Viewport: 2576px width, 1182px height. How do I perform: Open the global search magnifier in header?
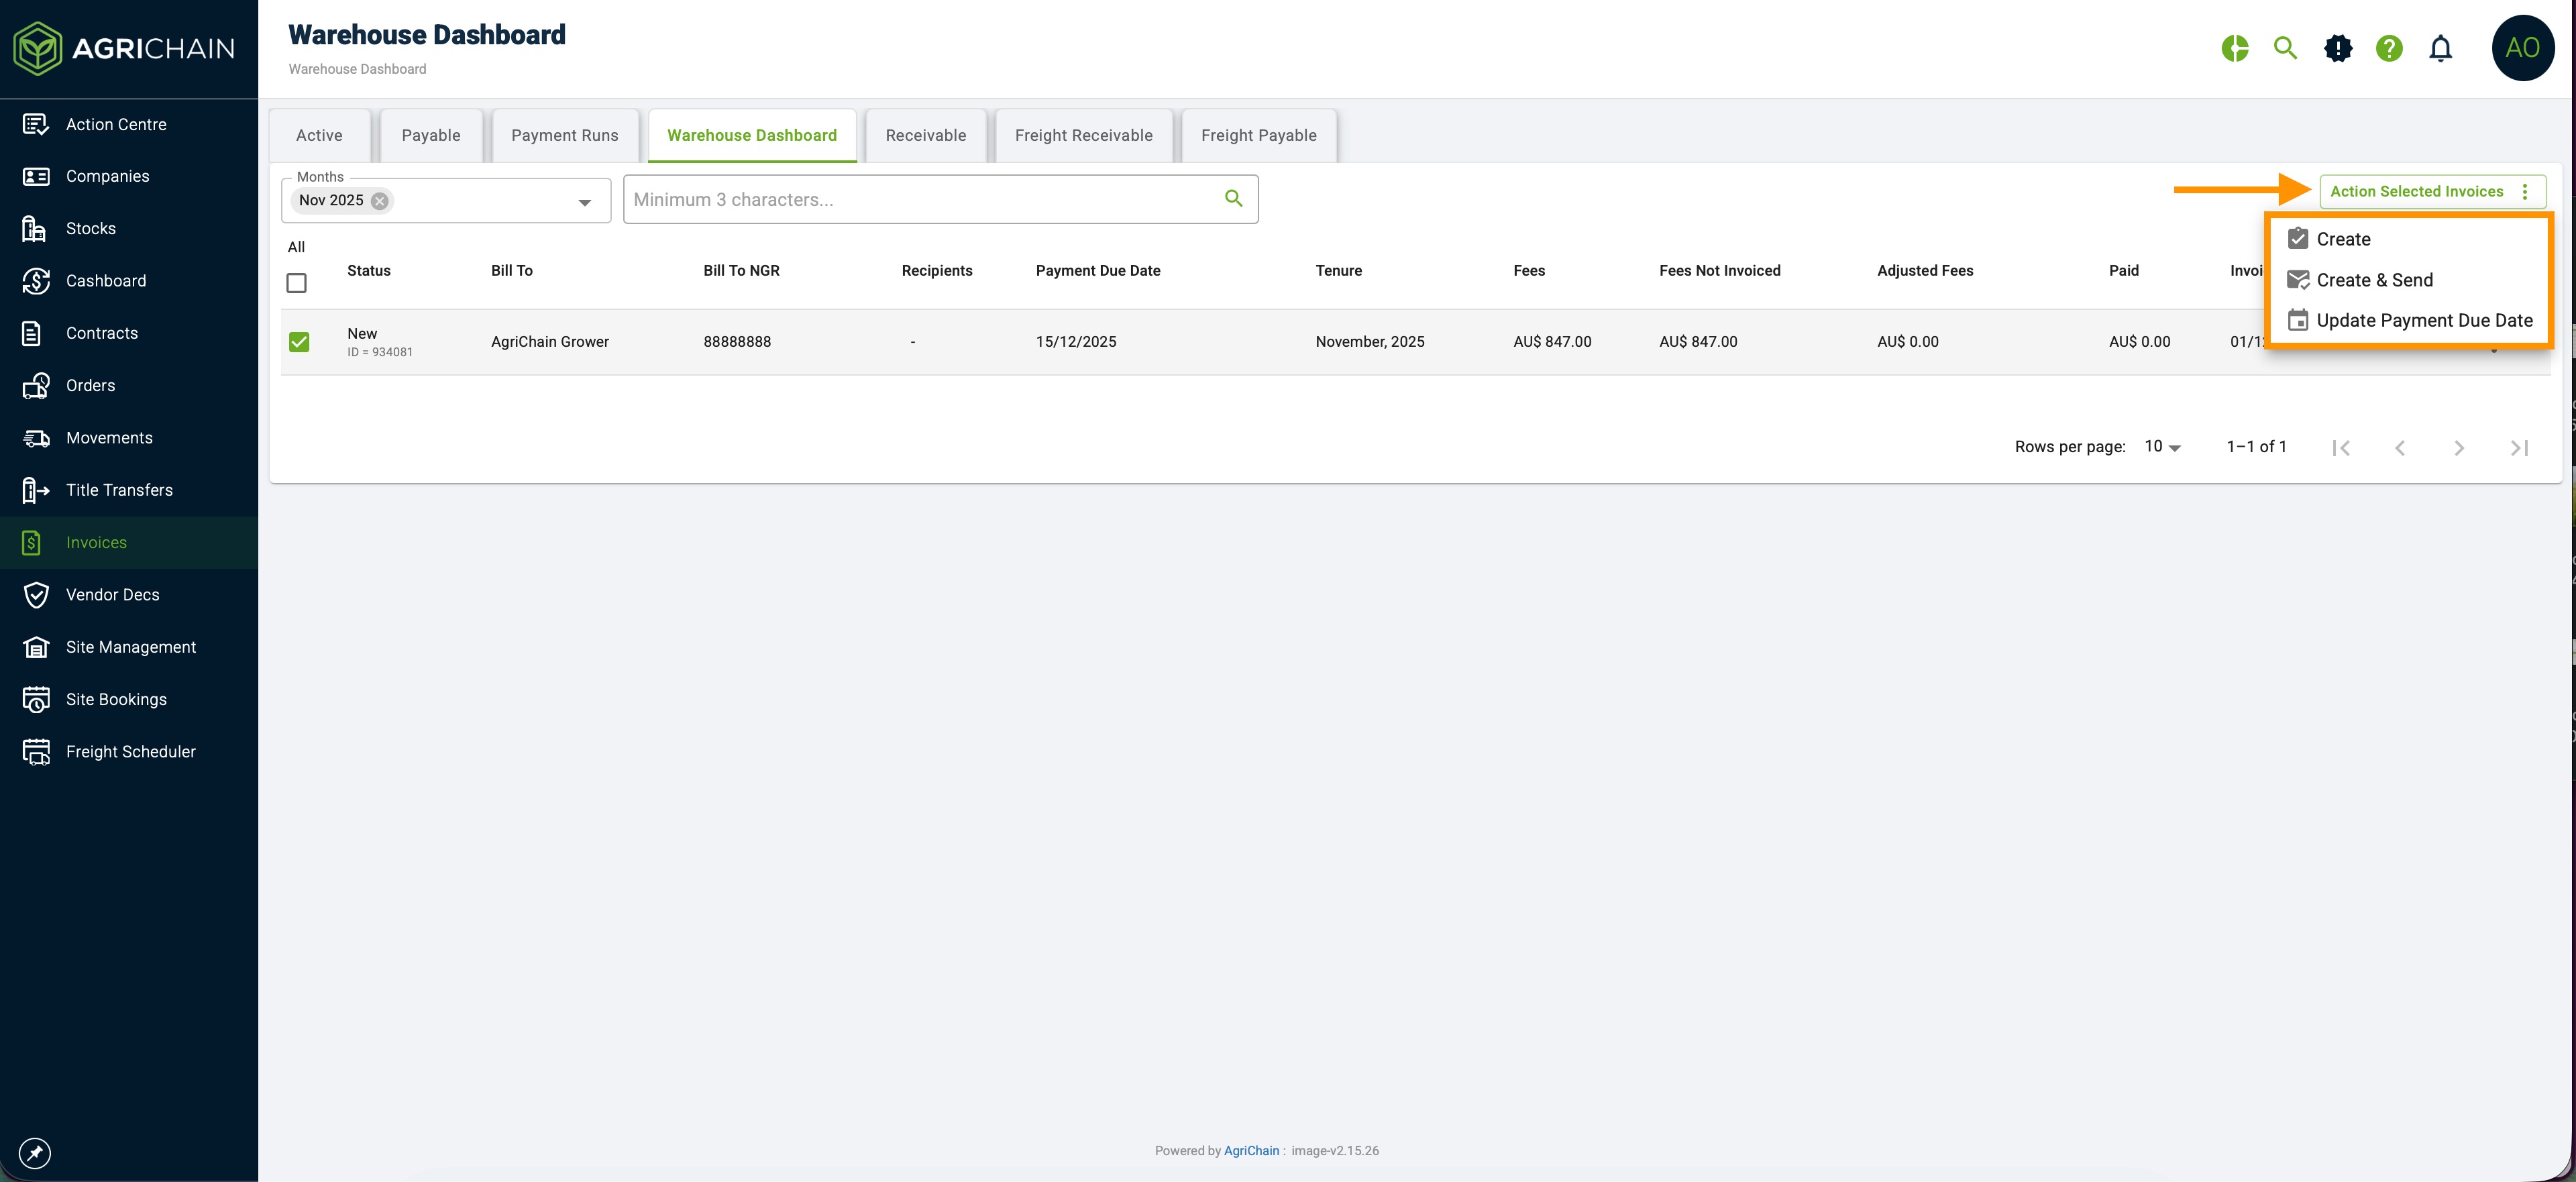click(2285, 48)
